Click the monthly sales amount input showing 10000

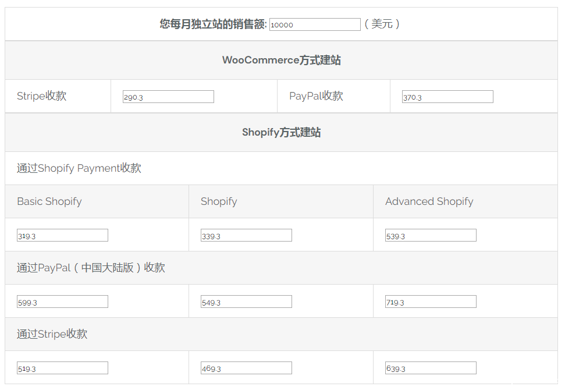tap(314, 24)
